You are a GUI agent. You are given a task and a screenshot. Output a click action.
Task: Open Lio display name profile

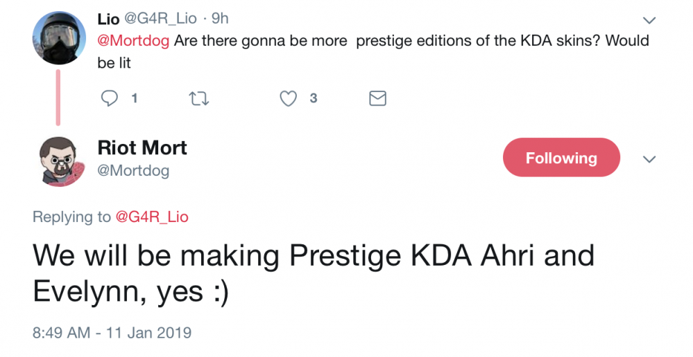tap(108, 19)
